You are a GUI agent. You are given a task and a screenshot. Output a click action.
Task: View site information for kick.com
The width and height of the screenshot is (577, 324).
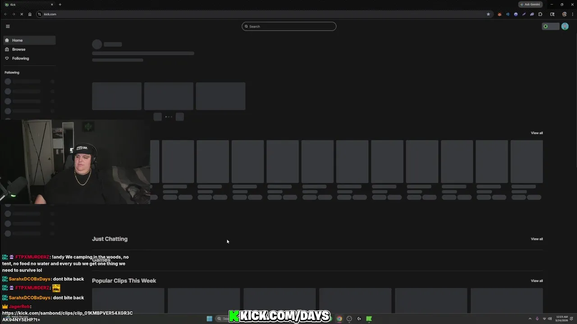point(39,14)
